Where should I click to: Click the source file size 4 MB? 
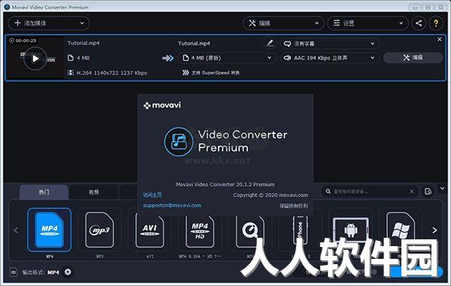tap(79, 58)
